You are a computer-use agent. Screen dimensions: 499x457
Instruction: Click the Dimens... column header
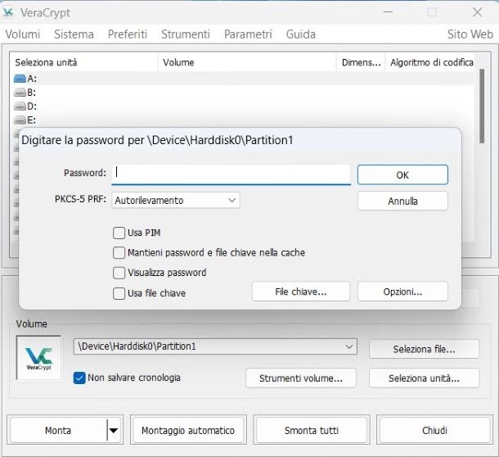tap(361, 62)
